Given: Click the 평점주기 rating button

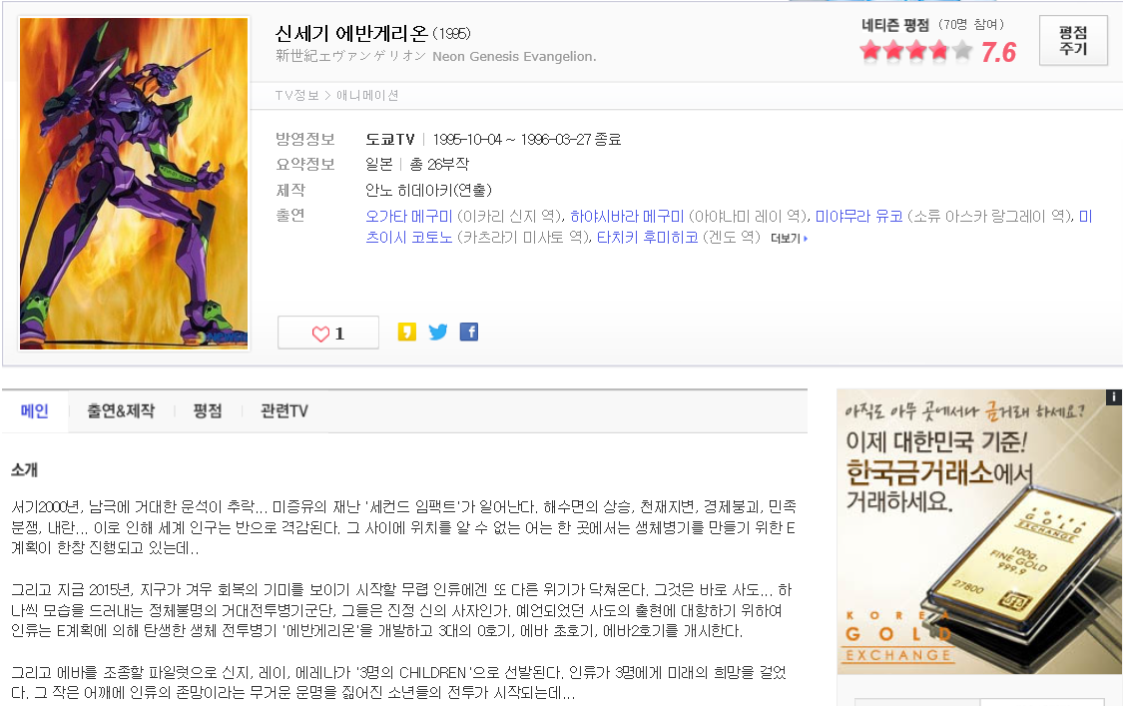Looking at the screenshot, I should tap(1073, 41).
